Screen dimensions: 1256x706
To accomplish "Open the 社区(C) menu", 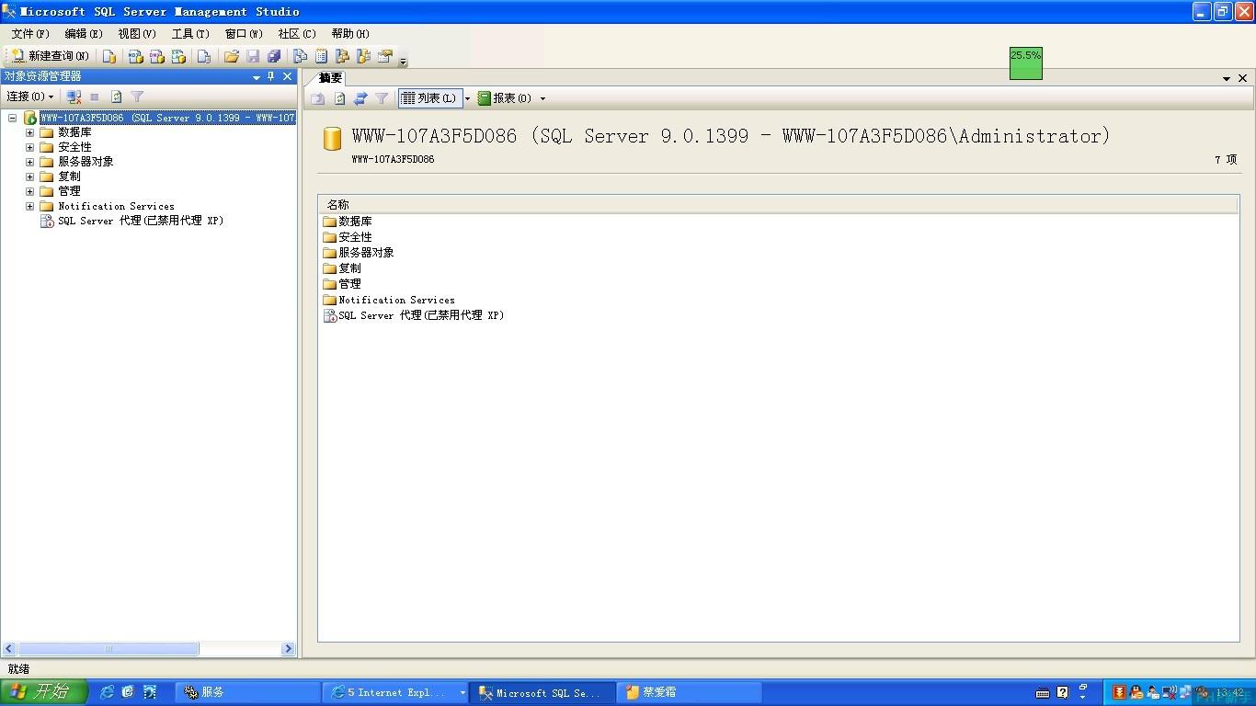I will pos(297,33).
